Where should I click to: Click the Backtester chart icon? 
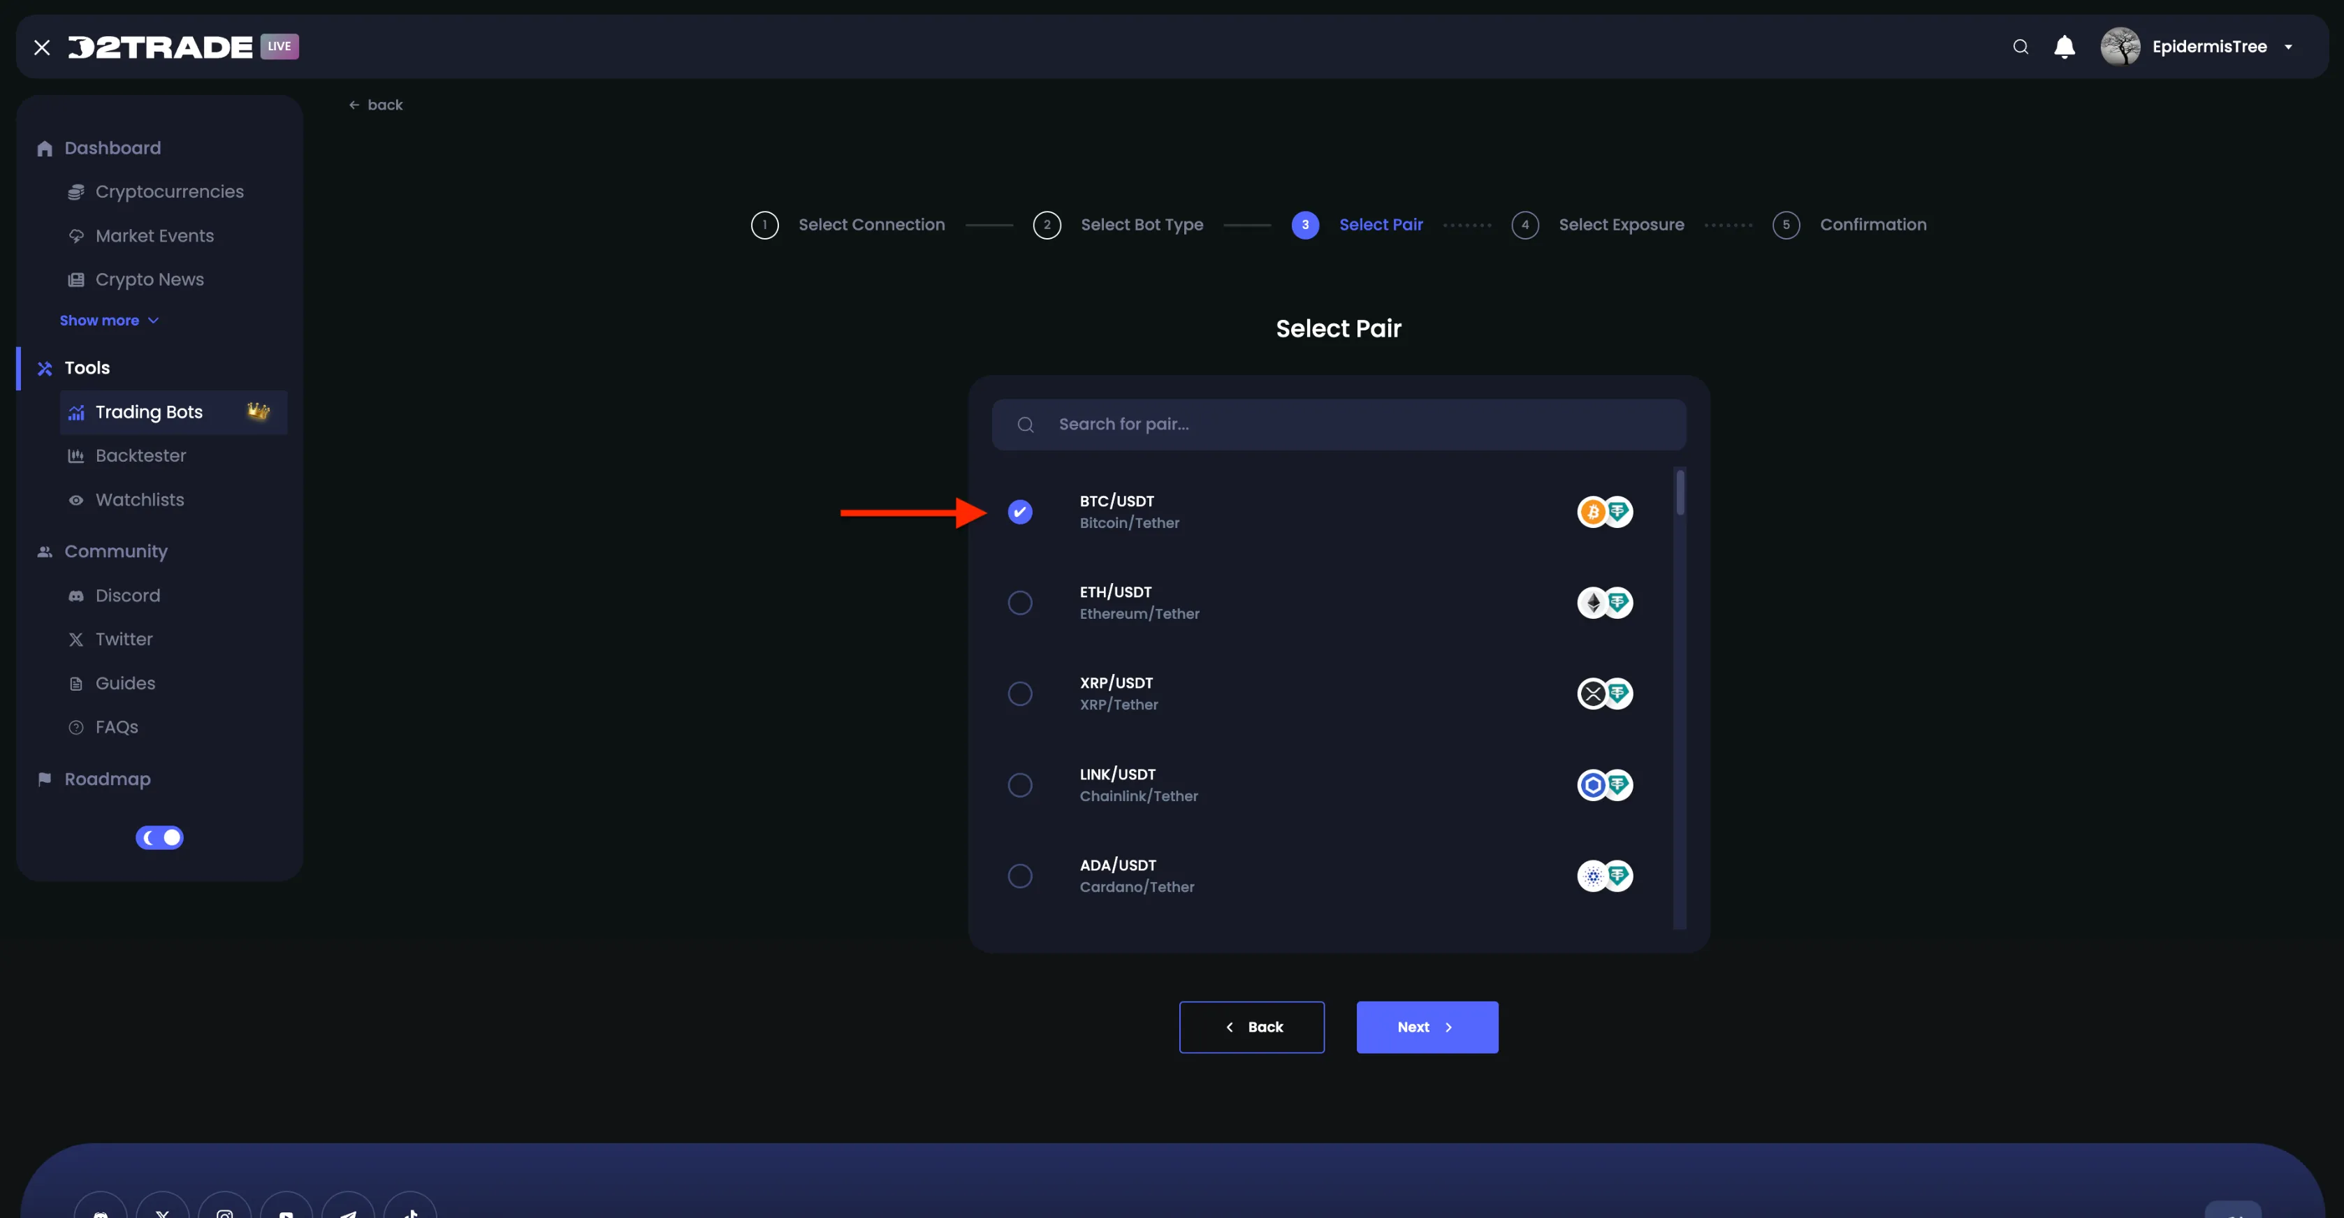(x=76, y=456)
